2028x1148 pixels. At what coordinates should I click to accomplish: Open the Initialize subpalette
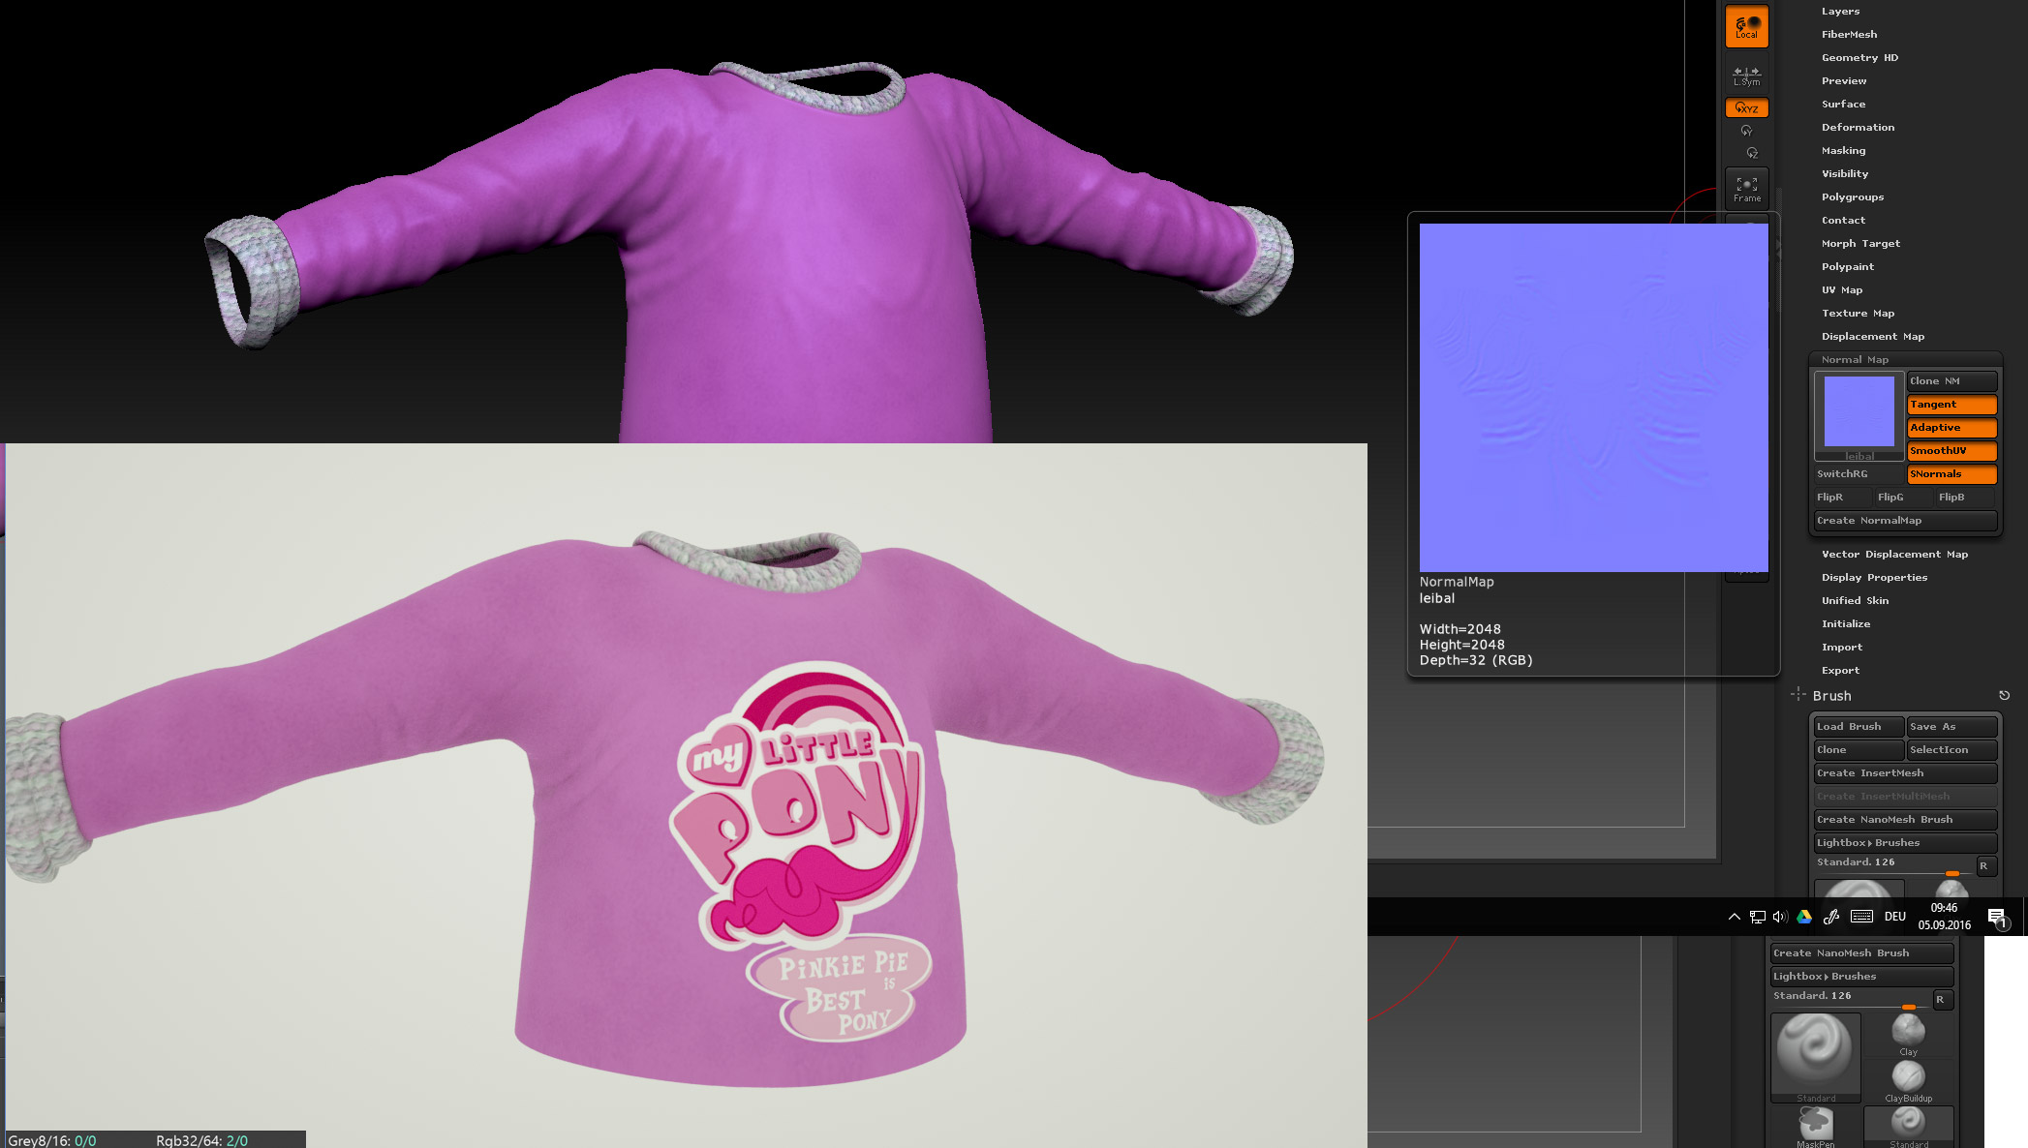pos(1846,624)
